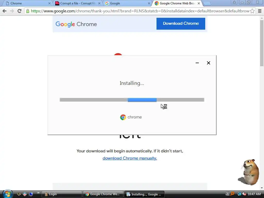The width and height of the screenshot is (264, 198).
Task: Click Your download will begin automatically text
Action: pos(130,151)
